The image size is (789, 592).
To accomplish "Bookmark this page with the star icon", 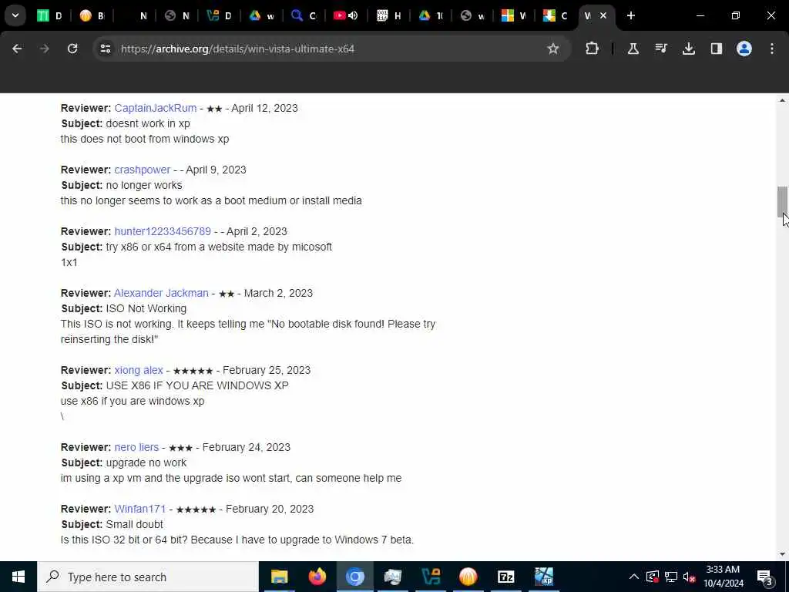I will [x=553, y=49].
